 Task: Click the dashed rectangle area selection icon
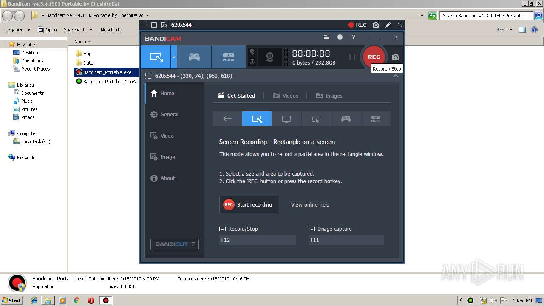(x=148, y=76)
